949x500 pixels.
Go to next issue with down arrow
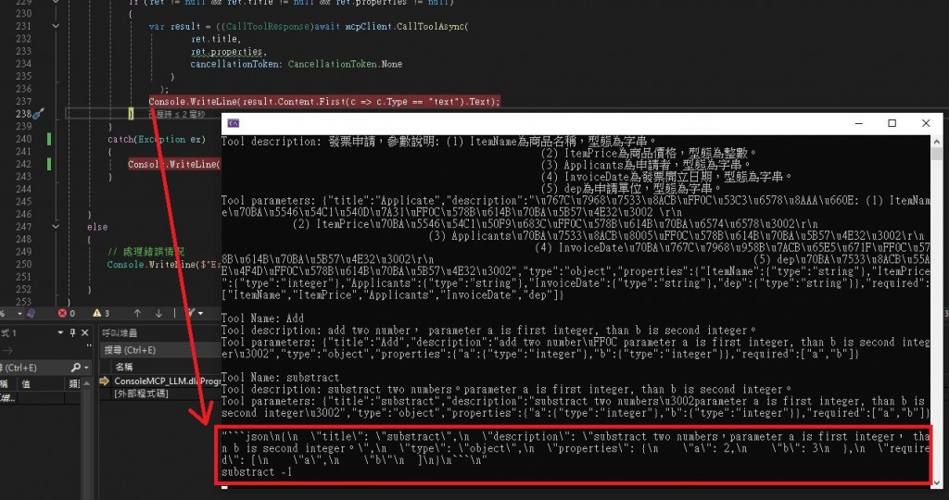pos(158,313)
